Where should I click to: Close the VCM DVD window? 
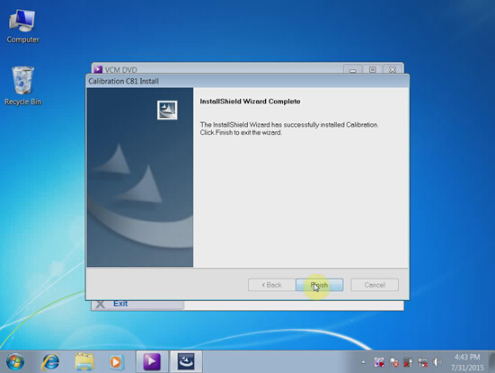(x=393, y=69)
